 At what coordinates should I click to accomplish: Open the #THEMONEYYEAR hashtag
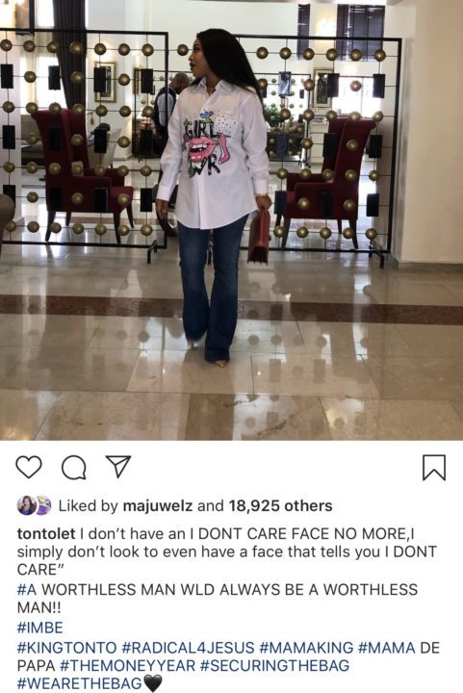click(128, 666)
